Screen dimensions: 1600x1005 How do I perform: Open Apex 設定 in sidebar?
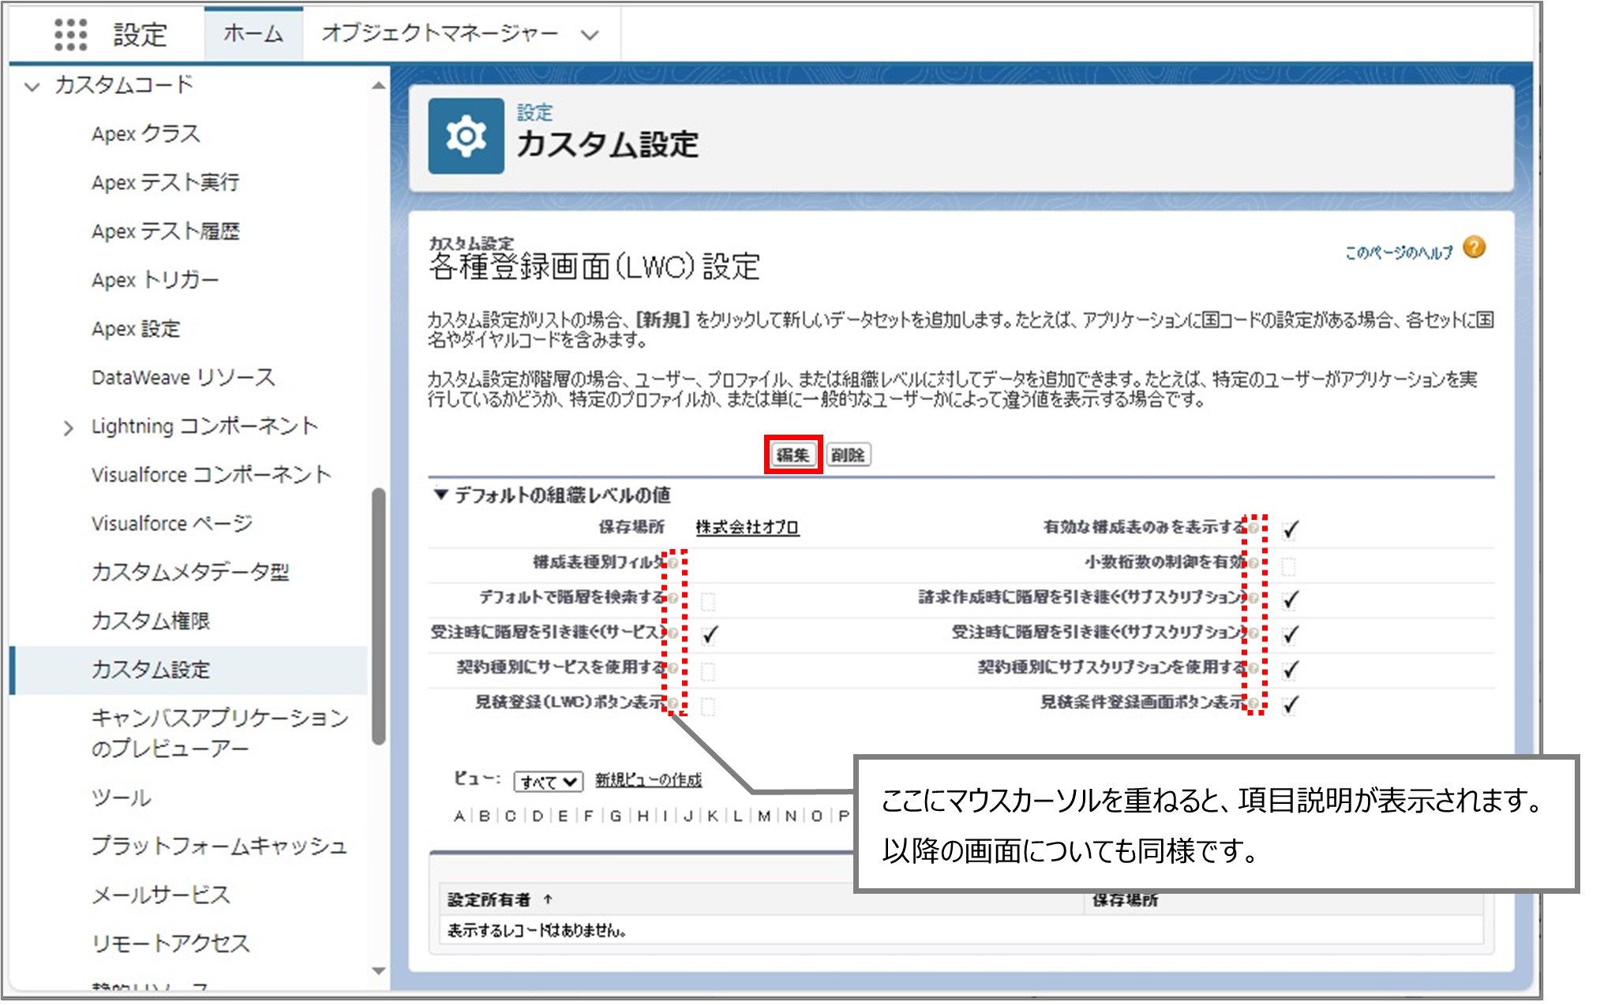(136, 329)
